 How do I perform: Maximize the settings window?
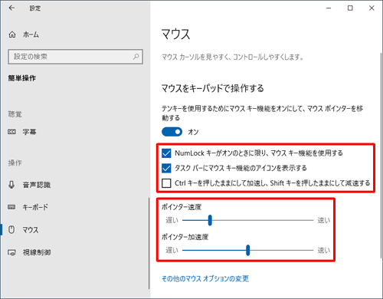tap(350, 8)
